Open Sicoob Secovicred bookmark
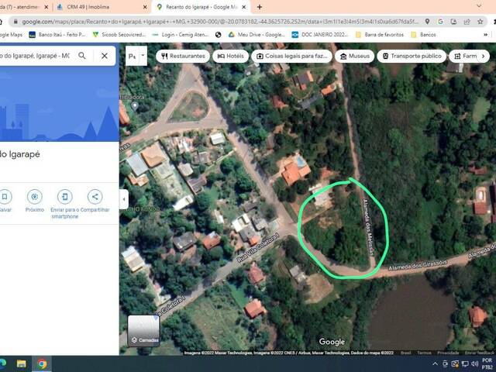496x372 pixels. (119, 34)
